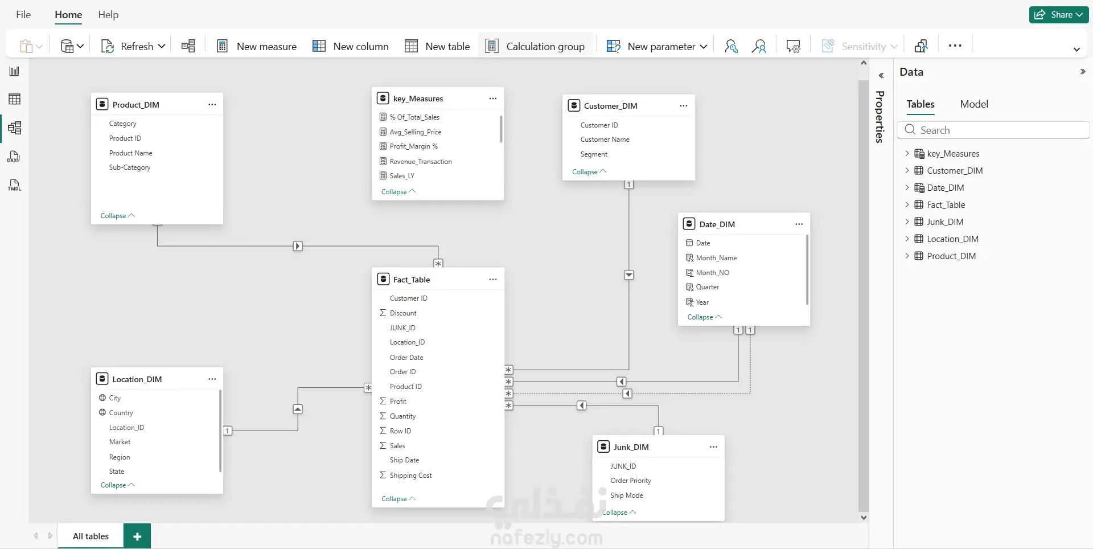The width and height of the screenshot is (1093, 549).
Task: Add a new layout tab
Action: click(x=137, y=536)
